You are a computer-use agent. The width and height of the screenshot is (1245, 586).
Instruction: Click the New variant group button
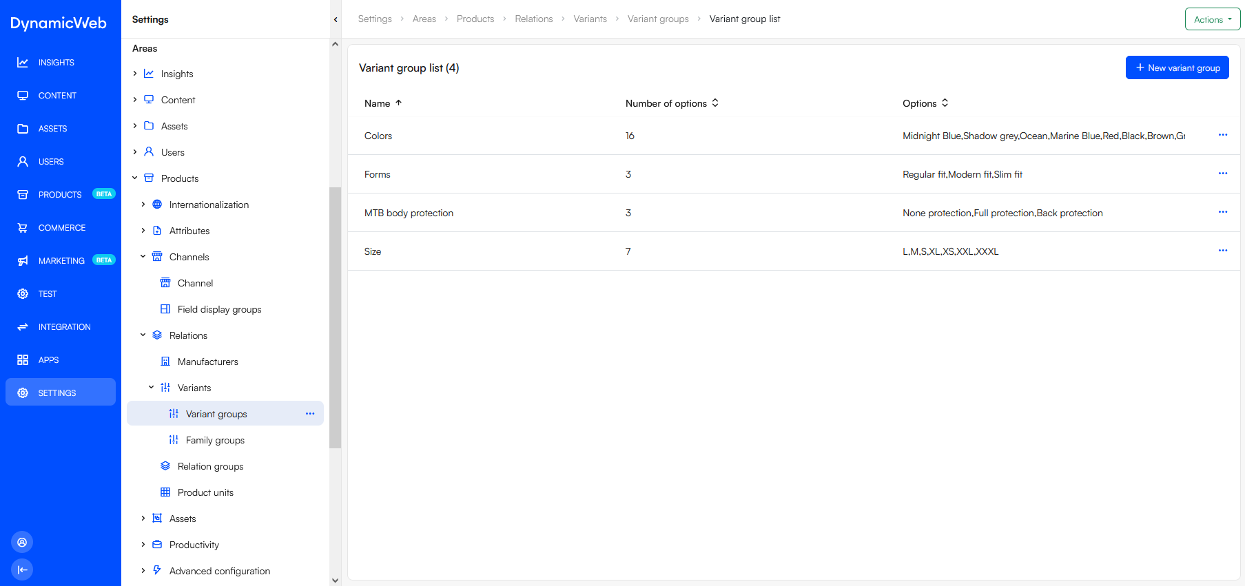[1177, 67]
